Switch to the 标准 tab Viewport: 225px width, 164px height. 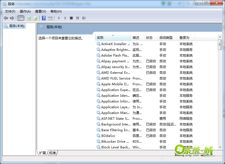click(x=52, y=153)
